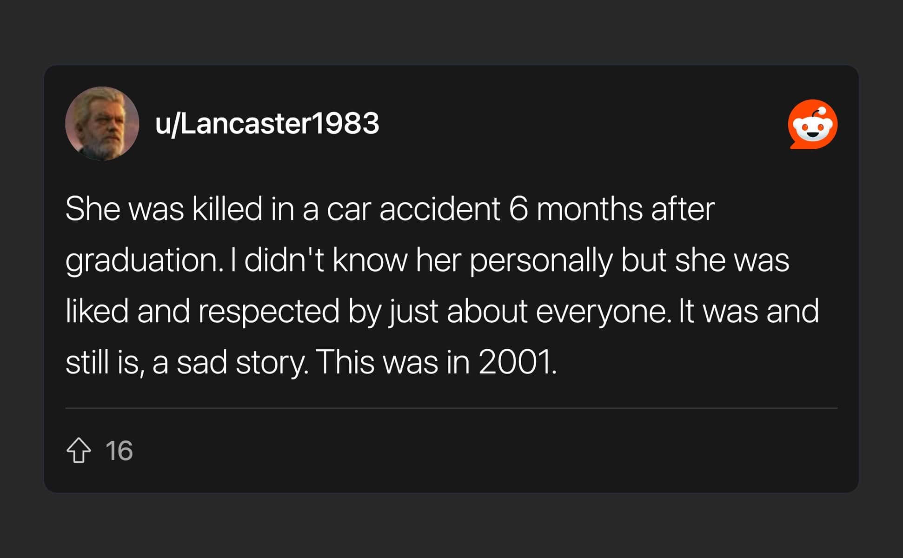Click the word "graduation" in the comment
This screenshot has width=903, height=558.
141,260
